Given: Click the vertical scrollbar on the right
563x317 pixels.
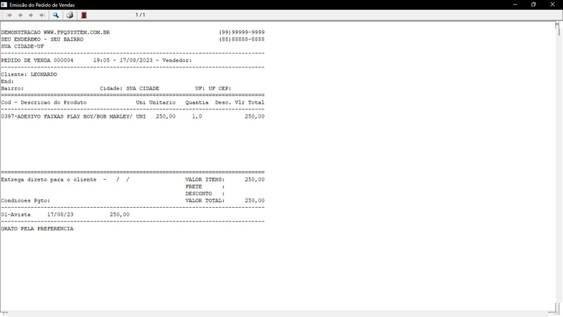Looking at the screenshot, I should point(557,166).
